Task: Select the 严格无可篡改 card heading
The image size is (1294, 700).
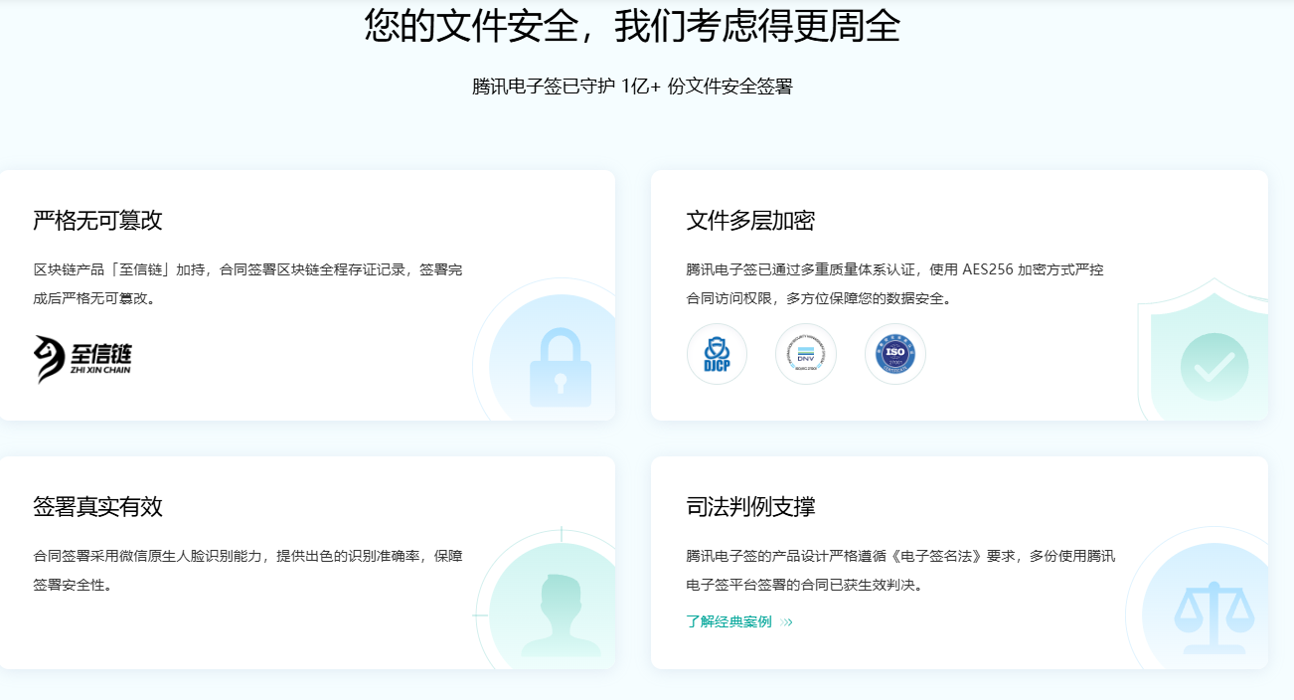Action: click(96, 222)
